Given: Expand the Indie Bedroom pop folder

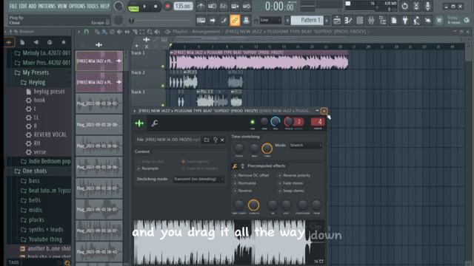Looking at the screenshot, I should tap(45, 161).
